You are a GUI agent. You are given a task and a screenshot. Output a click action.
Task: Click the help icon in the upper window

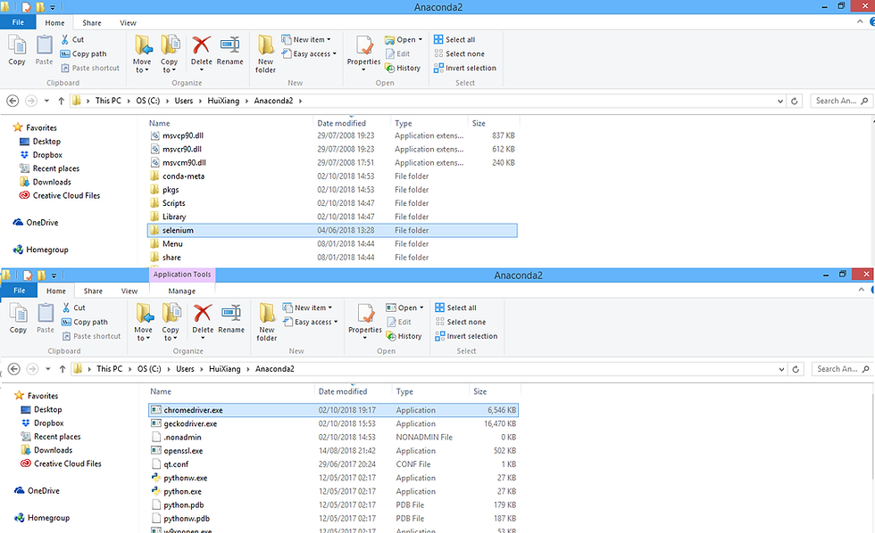871,21
